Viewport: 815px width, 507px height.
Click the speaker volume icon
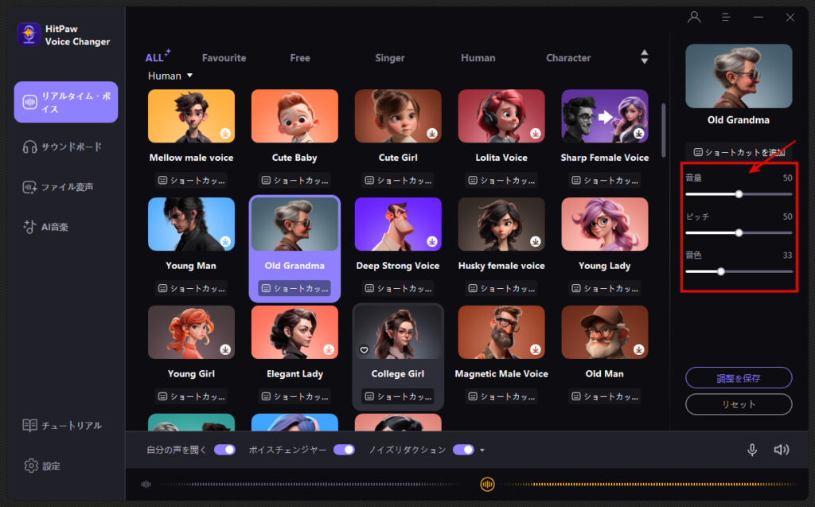point(782,450)
